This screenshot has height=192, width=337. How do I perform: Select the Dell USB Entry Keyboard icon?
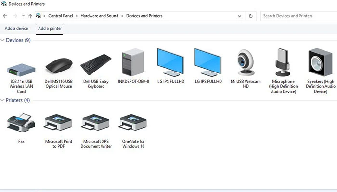(x=96, y=64)
